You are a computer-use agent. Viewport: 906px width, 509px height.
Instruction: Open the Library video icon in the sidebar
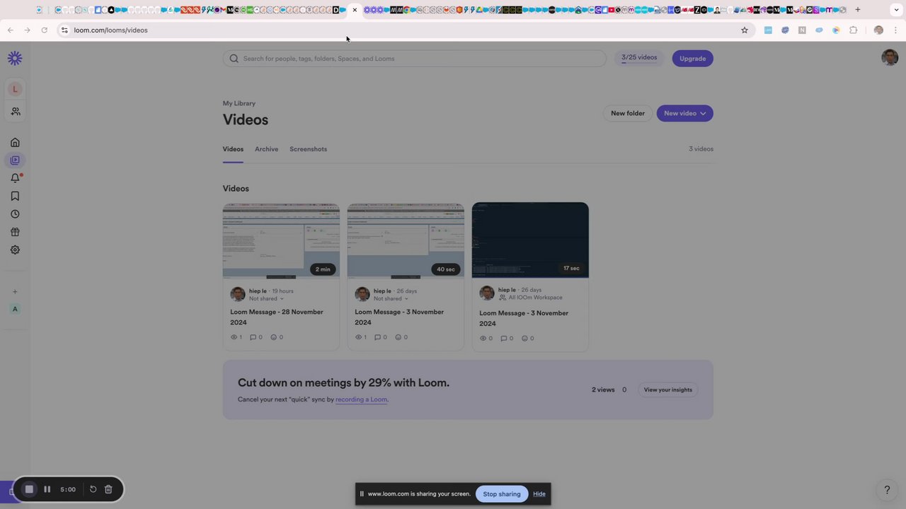[x=15, y=160]
